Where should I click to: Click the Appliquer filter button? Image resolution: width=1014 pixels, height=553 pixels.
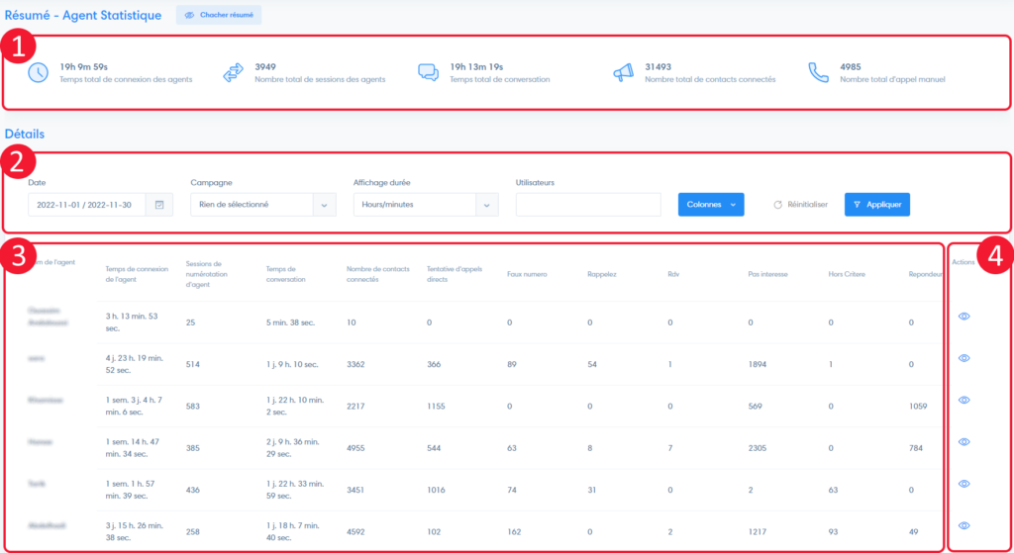pos(876,205)
